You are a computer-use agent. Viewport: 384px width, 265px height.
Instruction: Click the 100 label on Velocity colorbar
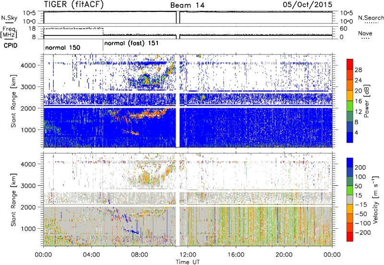[360, 177]
